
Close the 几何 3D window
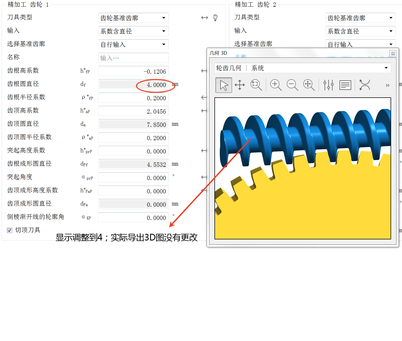pos(393,53)
